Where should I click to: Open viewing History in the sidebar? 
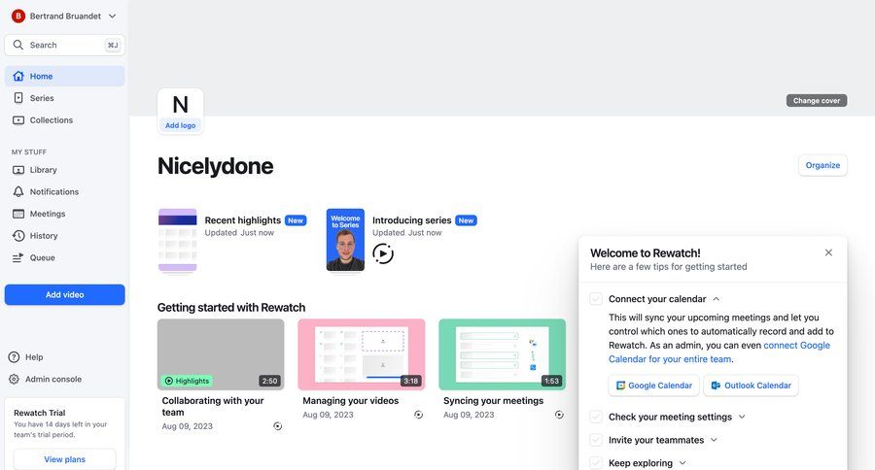pos(65,236)
